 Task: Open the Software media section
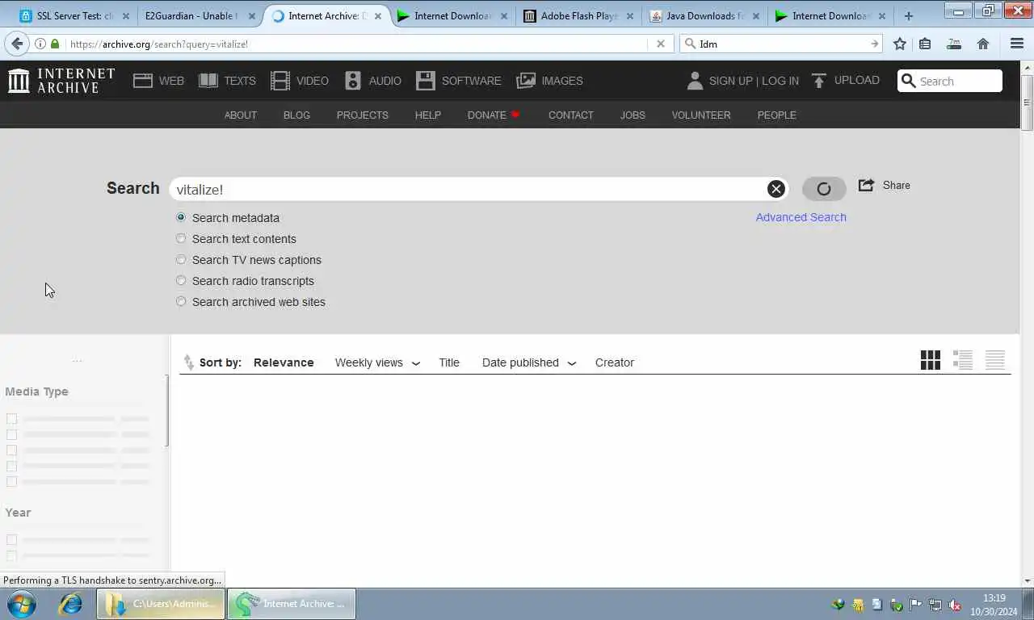click(x=458, y=81)
